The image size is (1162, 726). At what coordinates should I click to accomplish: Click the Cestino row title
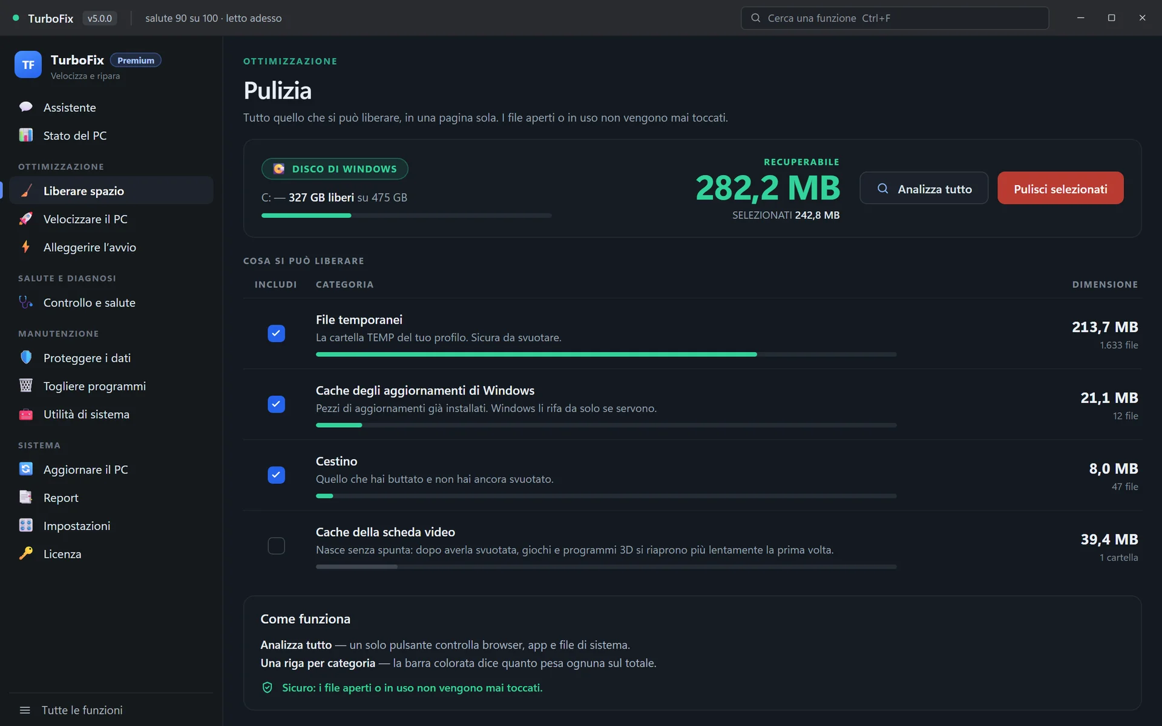pyautogui.click(x=336, y=462)
